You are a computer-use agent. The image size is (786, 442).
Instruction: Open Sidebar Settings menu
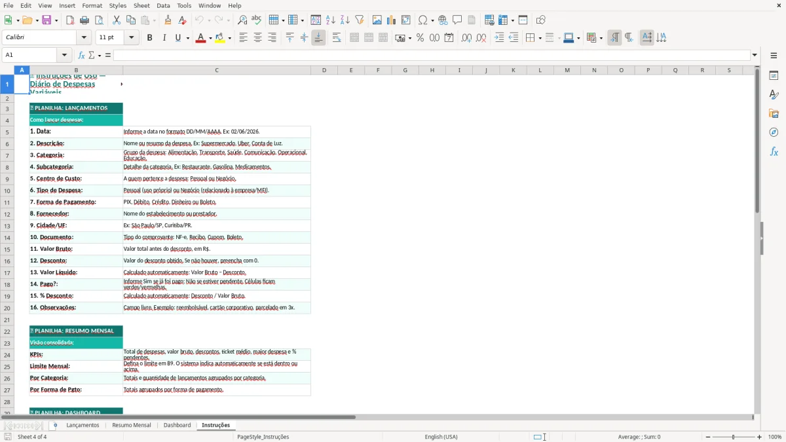(774, 55)
